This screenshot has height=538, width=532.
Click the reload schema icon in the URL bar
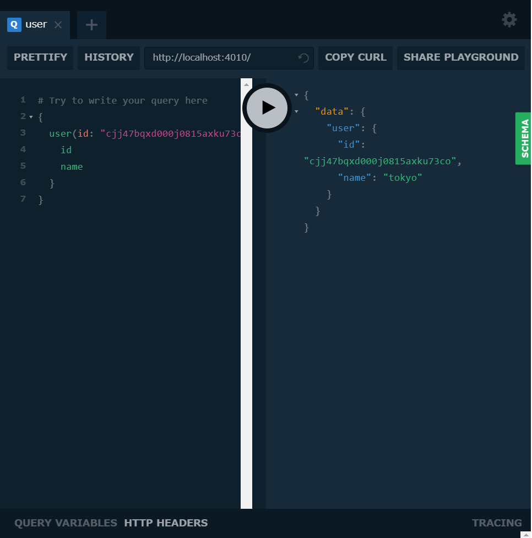303,58
